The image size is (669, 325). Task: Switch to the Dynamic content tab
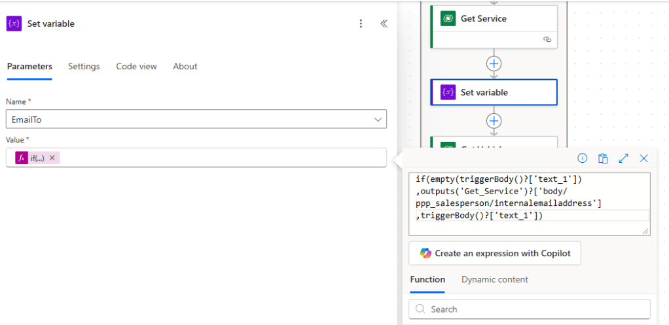[494, 279]
